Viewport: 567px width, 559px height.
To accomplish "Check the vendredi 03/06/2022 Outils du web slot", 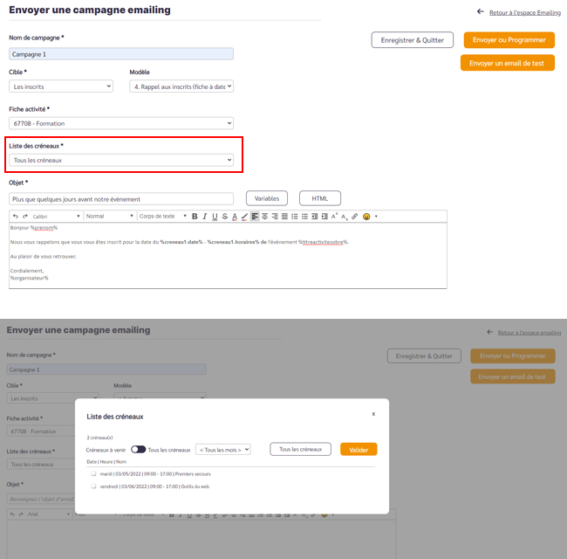I will [93, 487].
